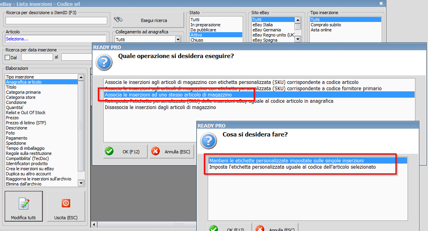Select Attivo status
Screen dimensions: 428x231
pyautogui.click(x=216, y=35)
